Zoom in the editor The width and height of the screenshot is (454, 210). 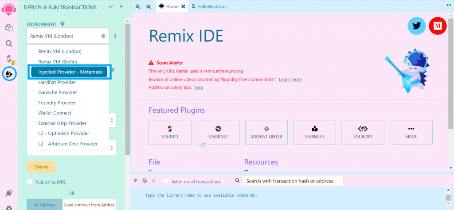pos(149,7)
